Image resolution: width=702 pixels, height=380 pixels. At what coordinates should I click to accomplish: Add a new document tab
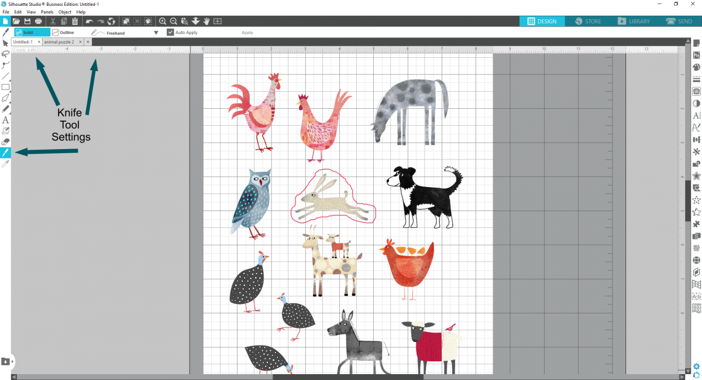point(88,42)
